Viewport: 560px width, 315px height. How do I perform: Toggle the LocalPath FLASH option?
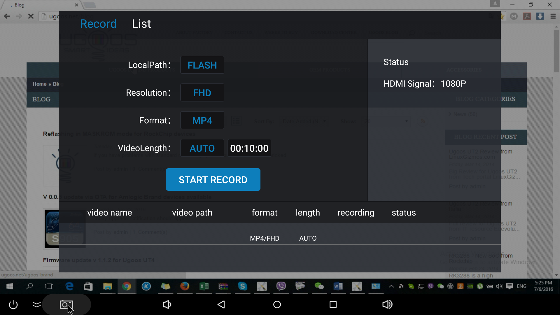(x=202, y=65)
